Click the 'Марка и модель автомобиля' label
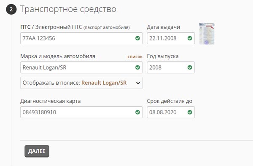The width and height of the screenshot is (253, 166). coord(58,56)
